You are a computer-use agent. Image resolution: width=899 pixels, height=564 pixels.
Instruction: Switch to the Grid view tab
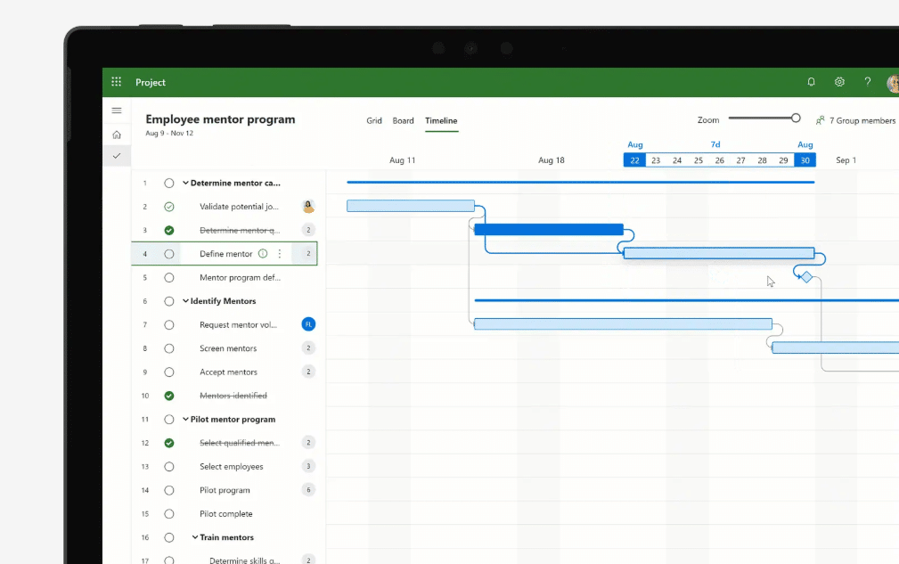374,120
